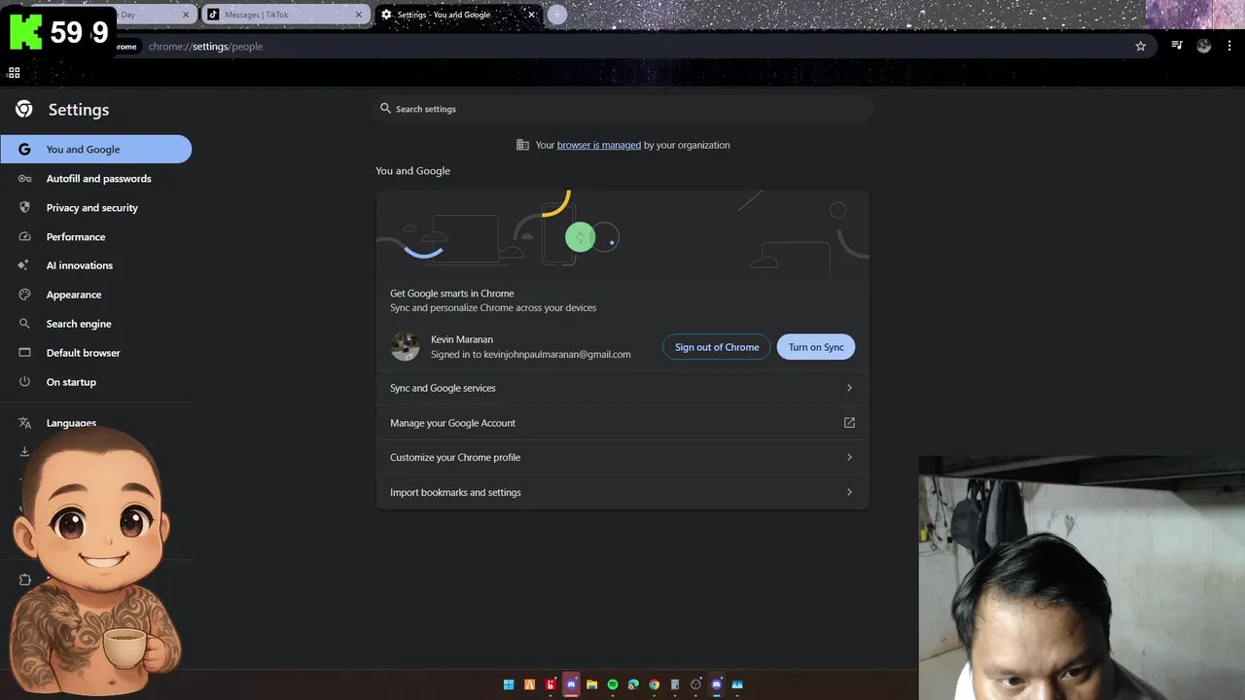Image resolution: width=1245 pixels, height=700 pixels.
Task: Open OBS Studio from the taskbar
Action: click(x=695, y=684)
